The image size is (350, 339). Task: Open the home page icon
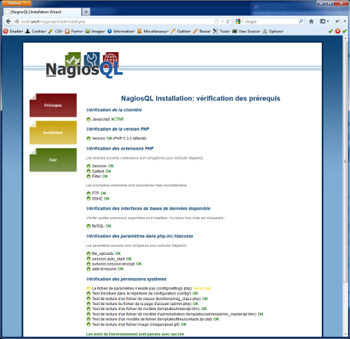click(311, 21)
